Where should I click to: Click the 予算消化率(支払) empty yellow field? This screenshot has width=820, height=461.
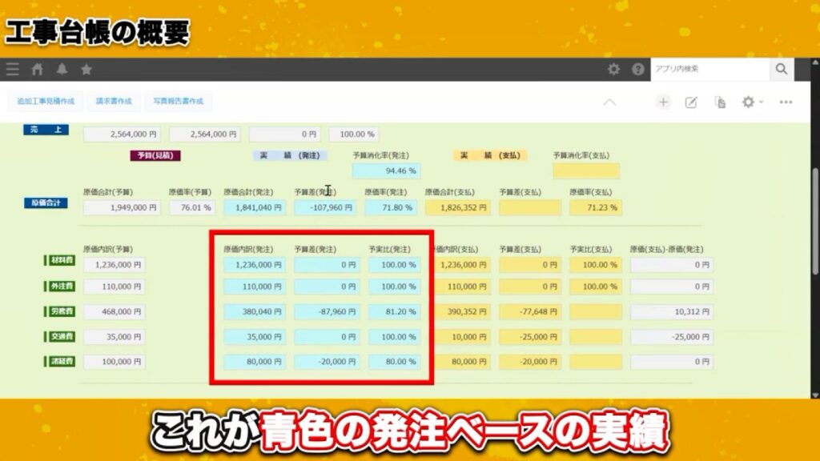(586, 171)
